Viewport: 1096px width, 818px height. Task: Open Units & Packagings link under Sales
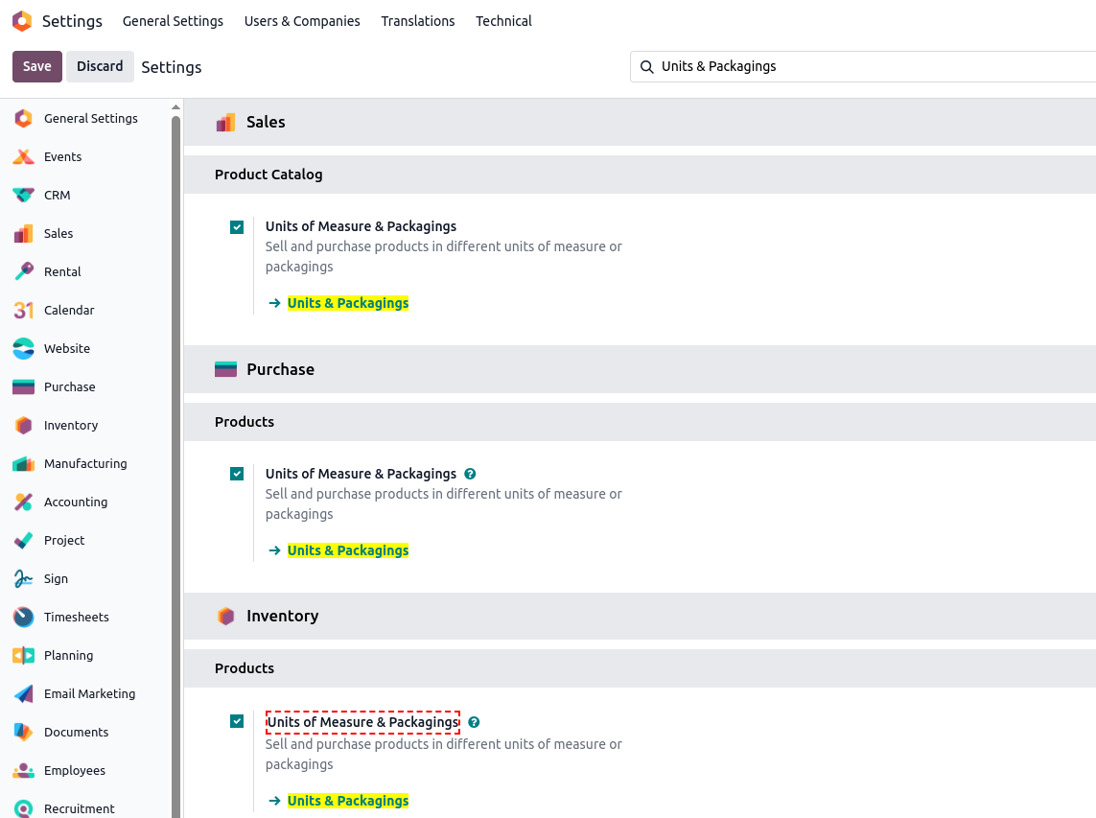click(x=347, y=303)
